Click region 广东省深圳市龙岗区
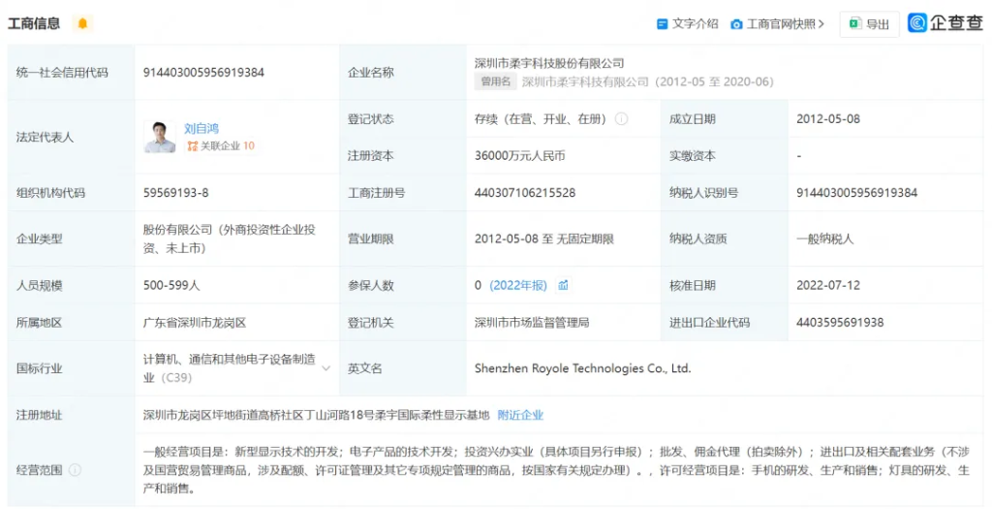992x509 pixels. (x=194, y=322)
